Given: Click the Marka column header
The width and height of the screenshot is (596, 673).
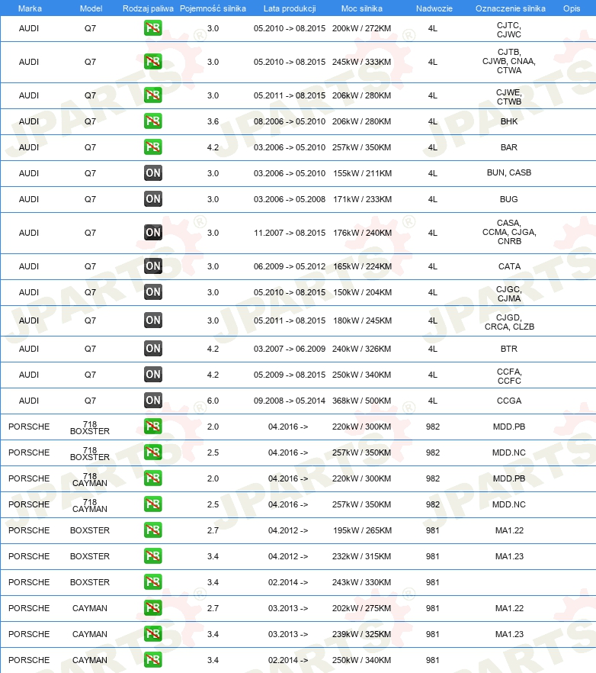Looking at the screenshot, I should 30,8.
